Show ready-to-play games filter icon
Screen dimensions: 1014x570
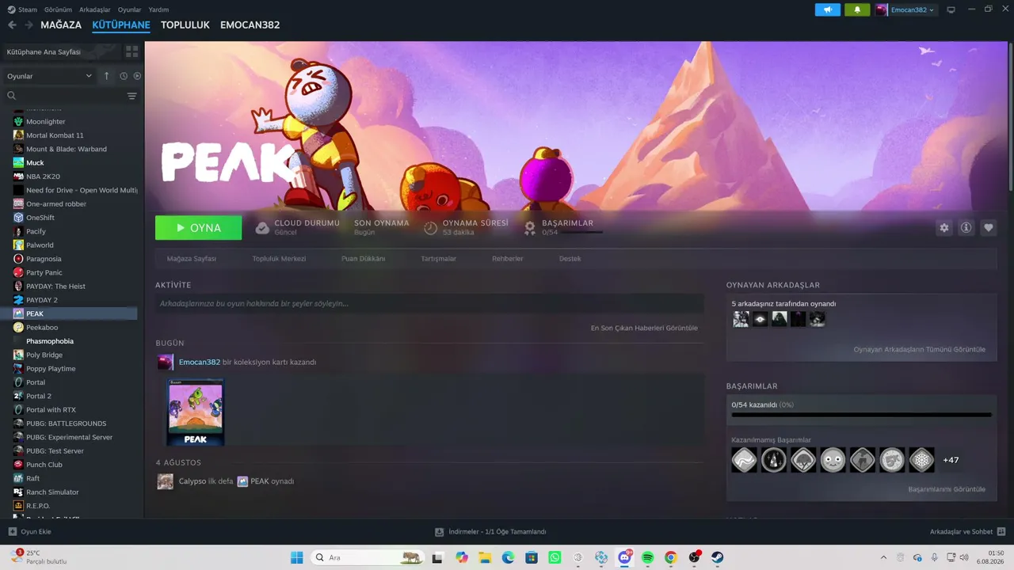pyautogui.click(x=137, y=76)
